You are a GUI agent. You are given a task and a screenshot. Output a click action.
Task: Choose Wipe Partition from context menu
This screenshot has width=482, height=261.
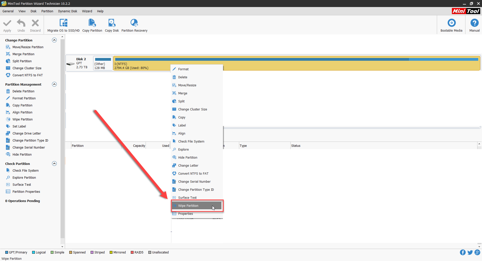(188, 206)
